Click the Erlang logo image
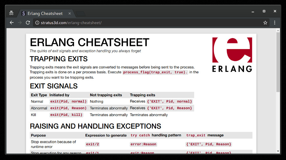286x160 pixels. pos(232,54)
